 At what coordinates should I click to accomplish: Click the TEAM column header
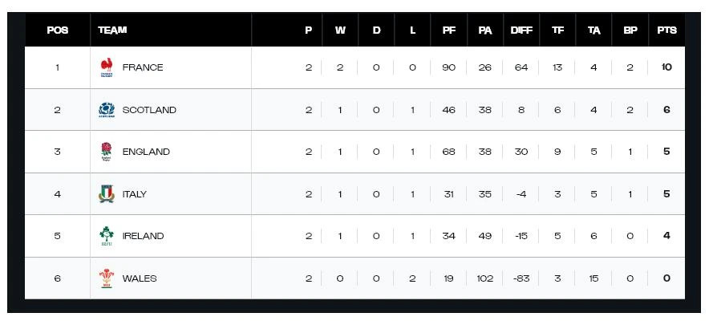click(x=112, y=30)
